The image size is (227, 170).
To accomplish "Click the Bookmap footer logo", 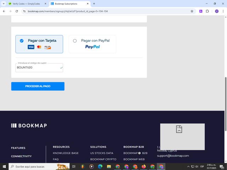I will tap(29, 125).
